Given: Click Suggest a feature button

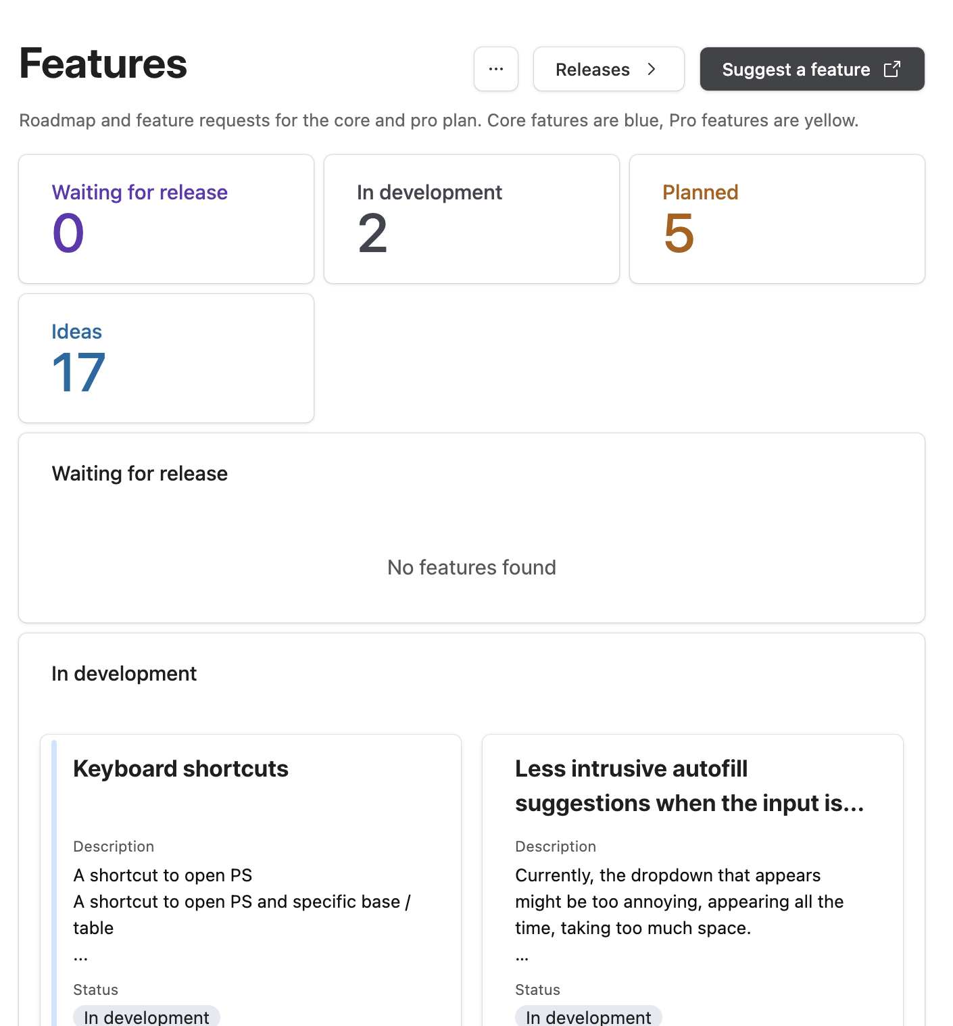Looking at the screenshot, I should pyautogui.click(x=812, y=69).
